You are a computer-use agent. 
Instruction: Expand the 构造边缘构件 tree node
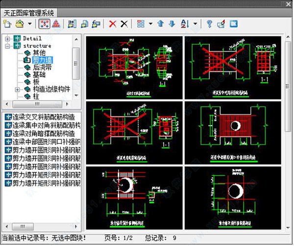(18, 89)
